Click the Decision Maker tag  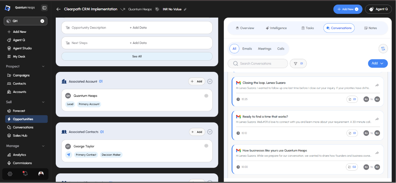[x=111, y=155]
